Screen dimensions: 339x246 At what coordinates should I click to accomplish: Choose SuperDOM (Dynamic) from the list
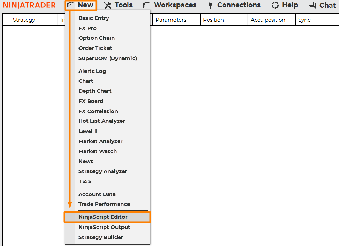pyautogui.click(x=107, y=58)
